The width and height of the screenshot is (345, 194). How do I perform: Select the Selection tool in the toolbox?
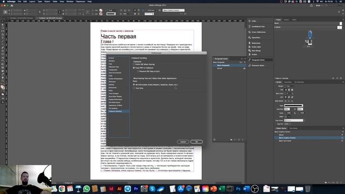pyautogui.click(x=3, y=22)
